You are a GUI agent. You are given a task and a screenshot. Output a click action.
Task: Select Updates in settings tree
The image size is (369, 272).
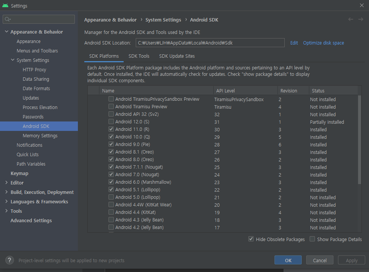31,98
